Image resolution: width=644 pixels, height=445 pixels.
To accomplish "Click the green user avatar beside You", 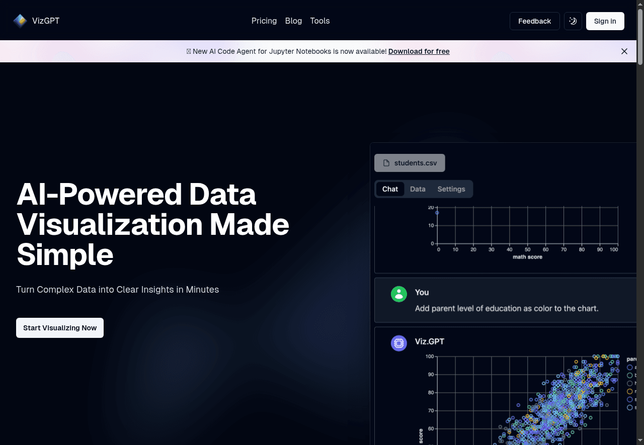I will click(398, 294).
